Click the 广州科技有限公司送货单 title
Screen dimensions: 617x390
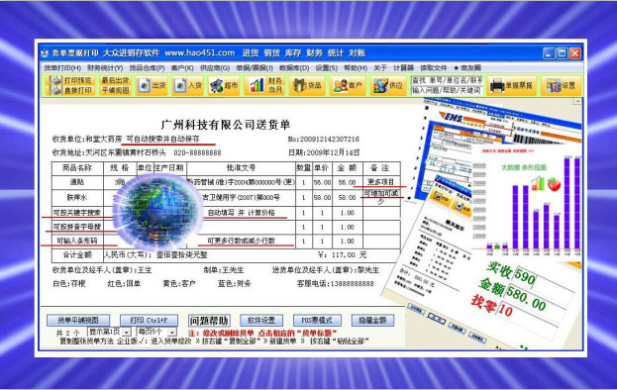tap(226, 125)
